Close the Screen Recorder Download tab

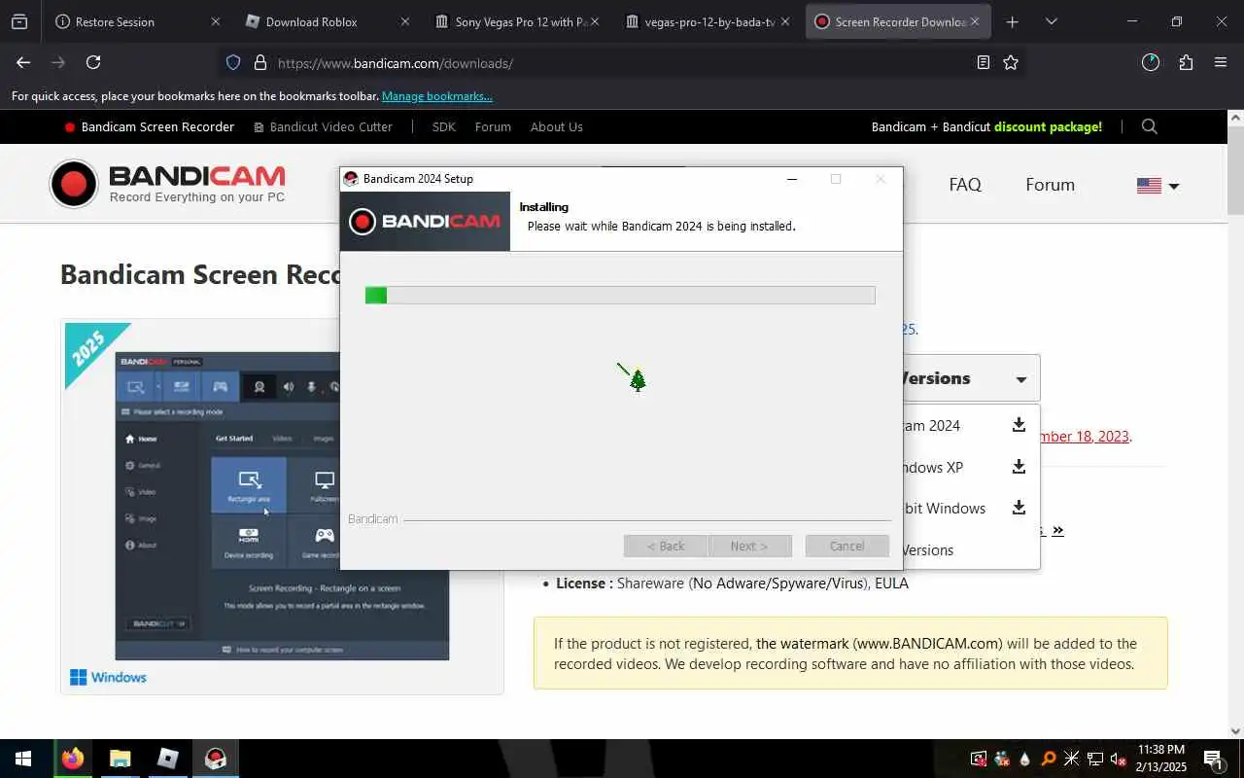coord(975,21)
